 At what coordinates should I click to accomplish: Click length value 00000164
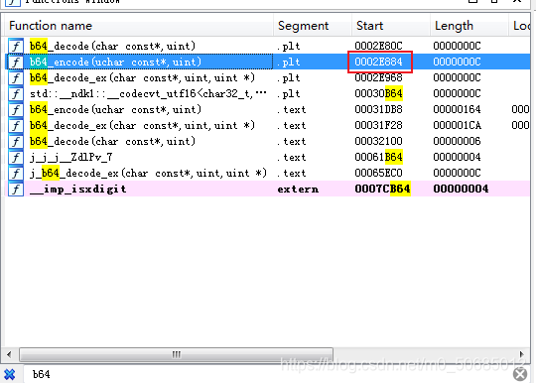[457, 110]
